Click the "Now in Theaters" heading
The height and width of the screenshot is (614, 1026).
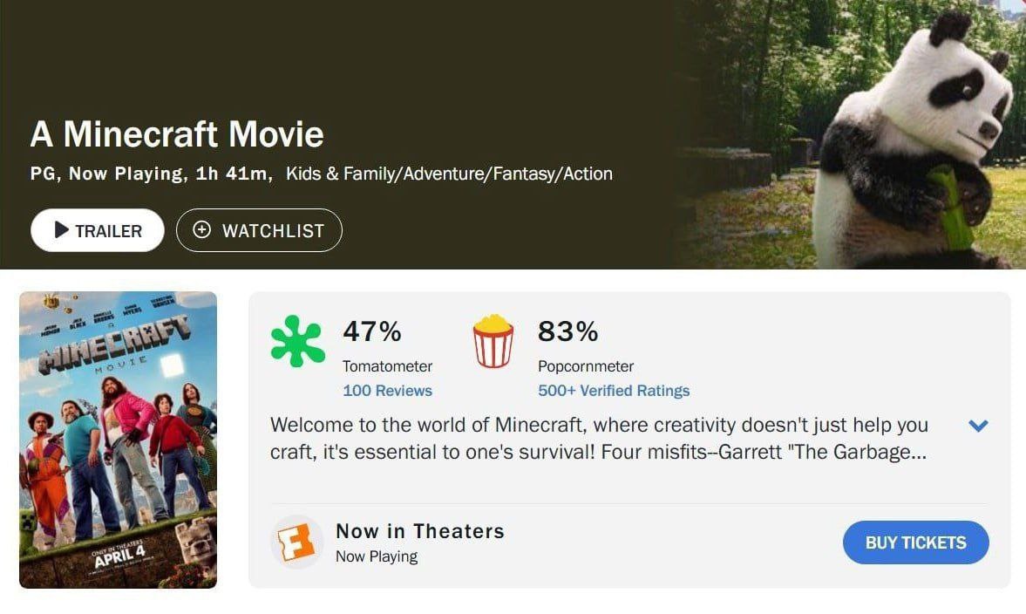pos(419,531)
